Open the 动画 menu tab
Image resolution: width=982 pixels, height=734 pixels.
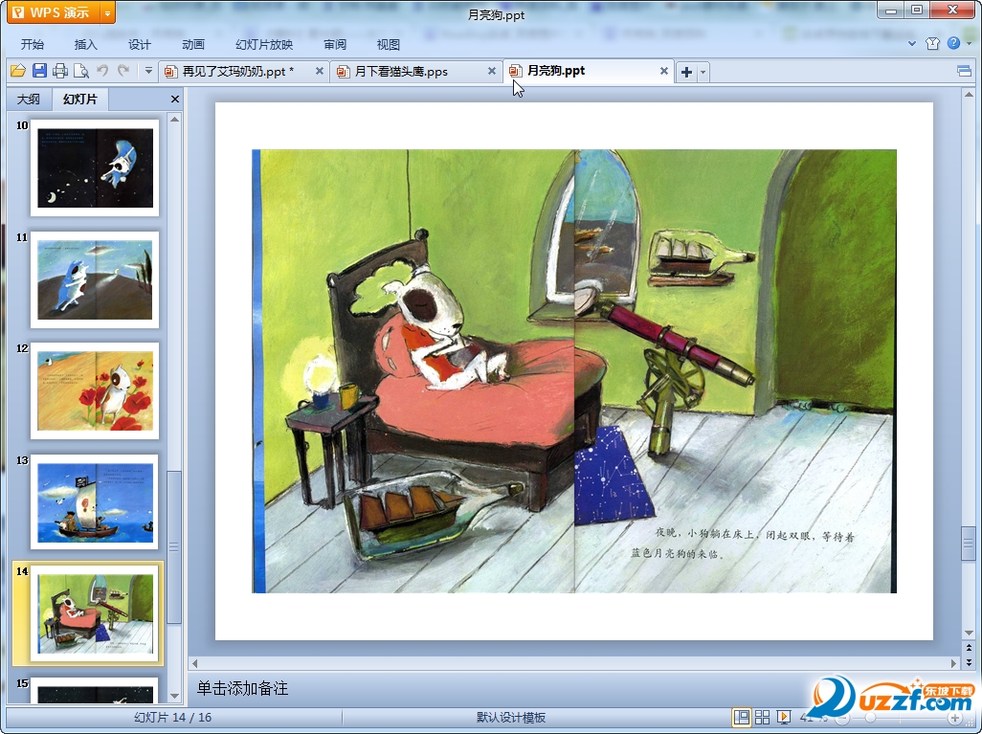(x=193, y=44)
